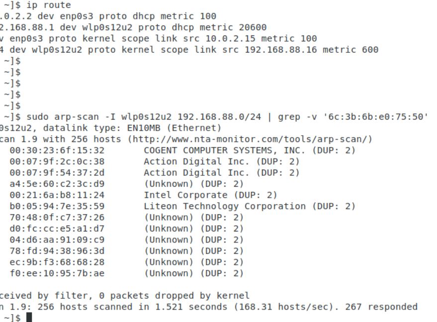
Task: Click MAC address d0:fc:cc:e5:a1:d7
Action: [57, 229]
